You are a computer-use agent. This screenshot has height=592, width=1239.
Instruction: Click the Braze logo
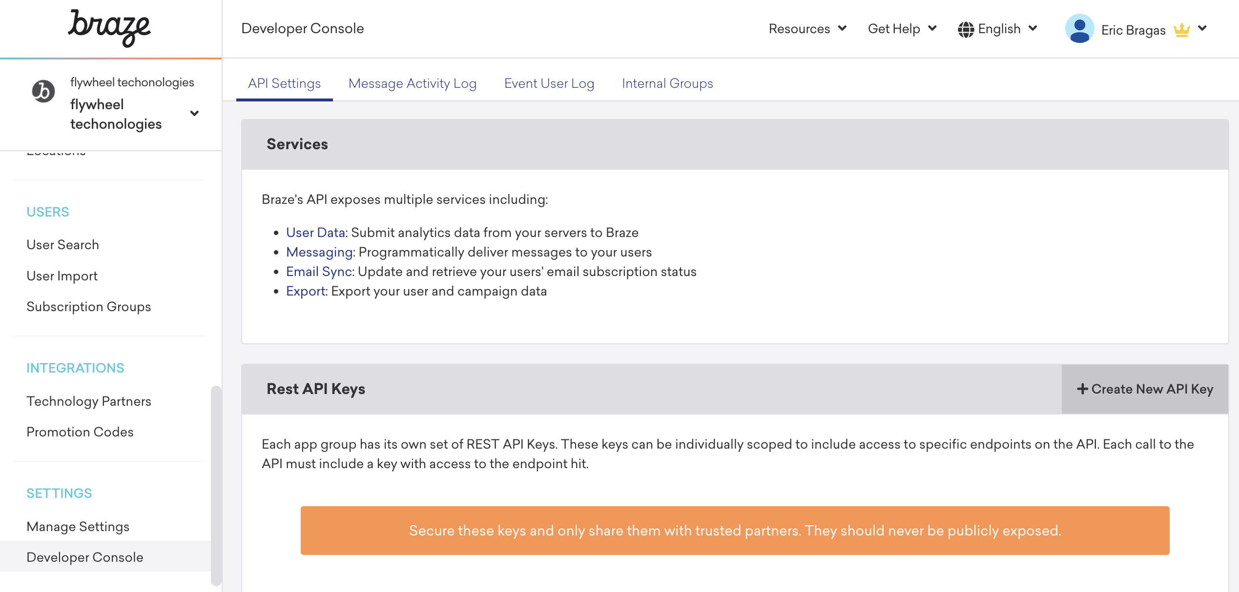point(109,28)
